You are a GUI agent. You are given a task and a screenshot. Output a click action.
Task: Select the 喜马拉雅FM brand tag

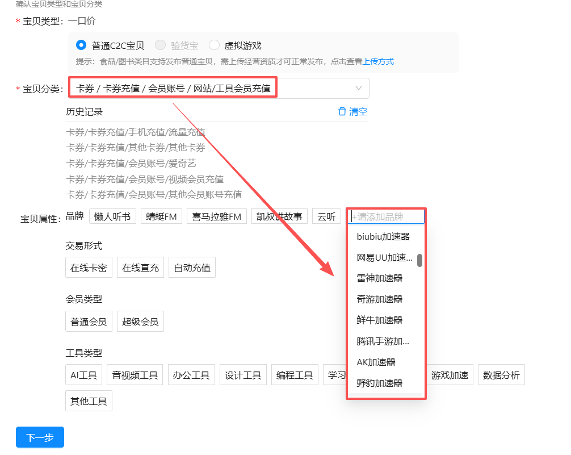[216, 216]
